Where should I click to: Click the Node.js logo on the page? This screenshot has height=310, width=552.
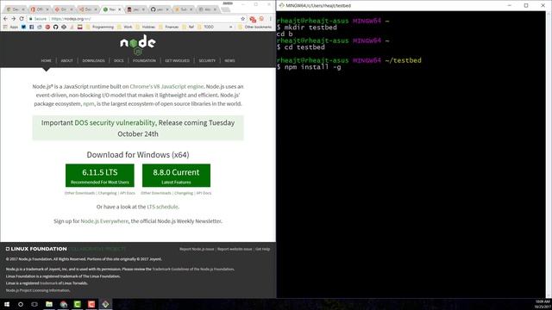click(138, 45)
